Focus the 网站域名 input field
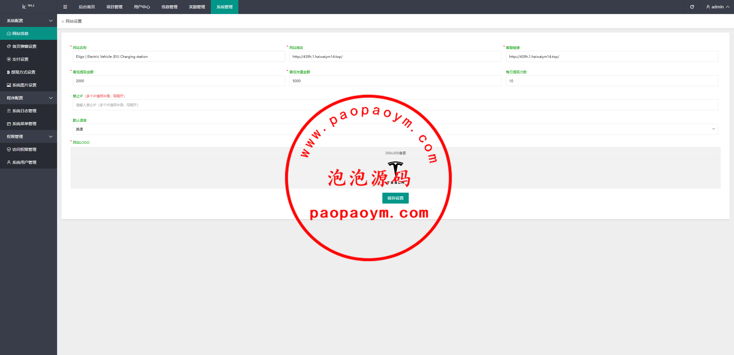Viewport: 734px width, 355px height. 395,56
